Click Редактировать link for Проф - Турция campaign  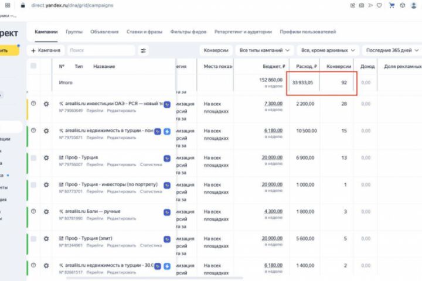coord(121,165)
